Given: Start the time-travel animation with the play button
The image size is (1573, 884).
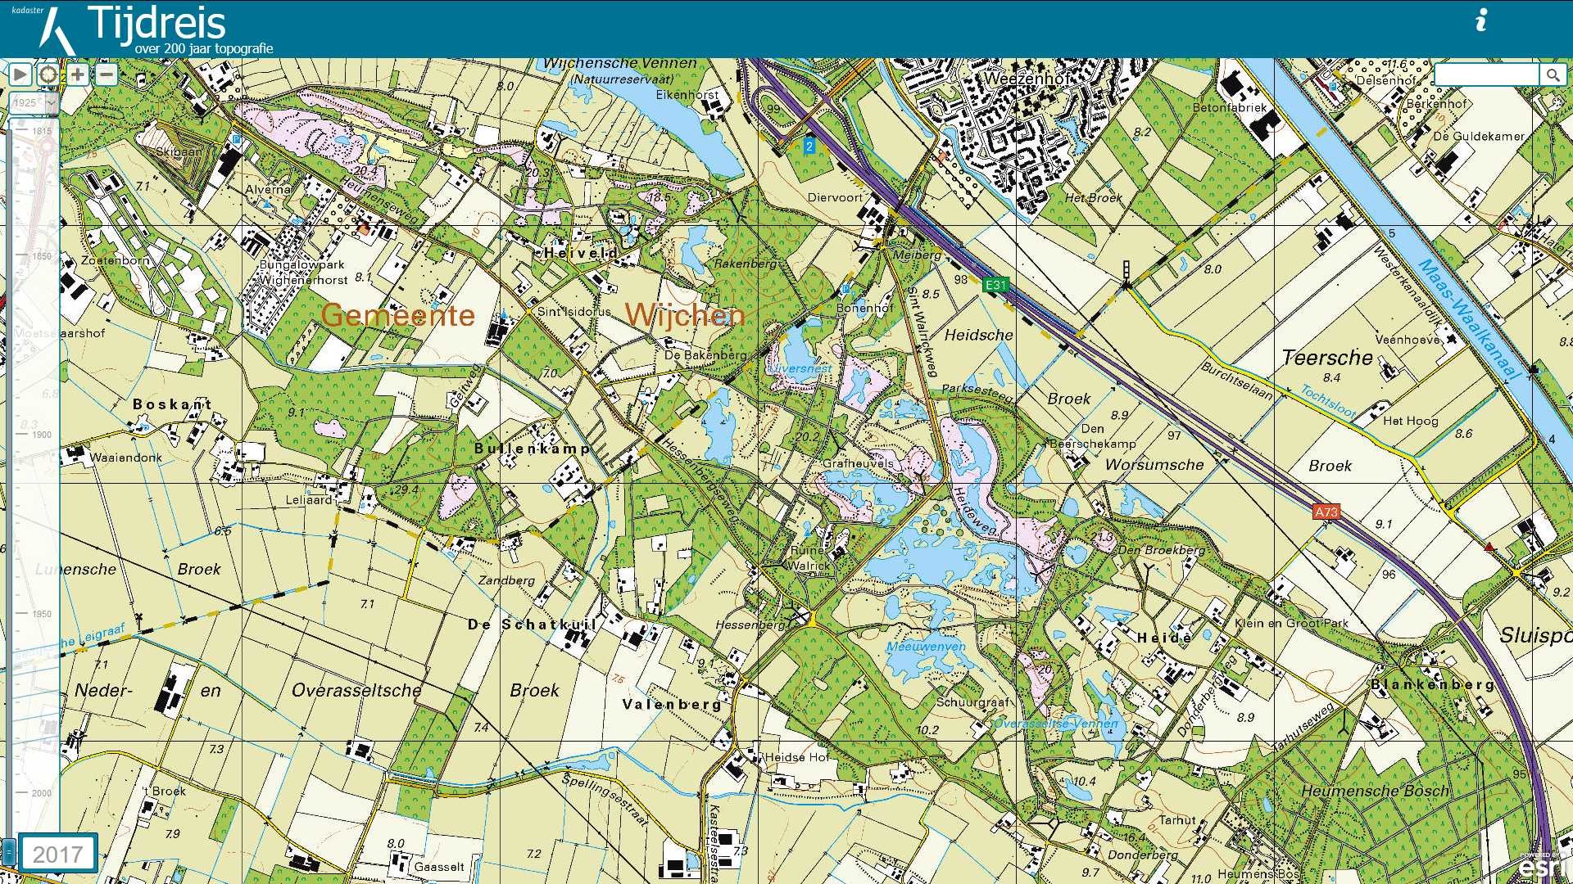Looking at the screenshot, I should [20, 75].
